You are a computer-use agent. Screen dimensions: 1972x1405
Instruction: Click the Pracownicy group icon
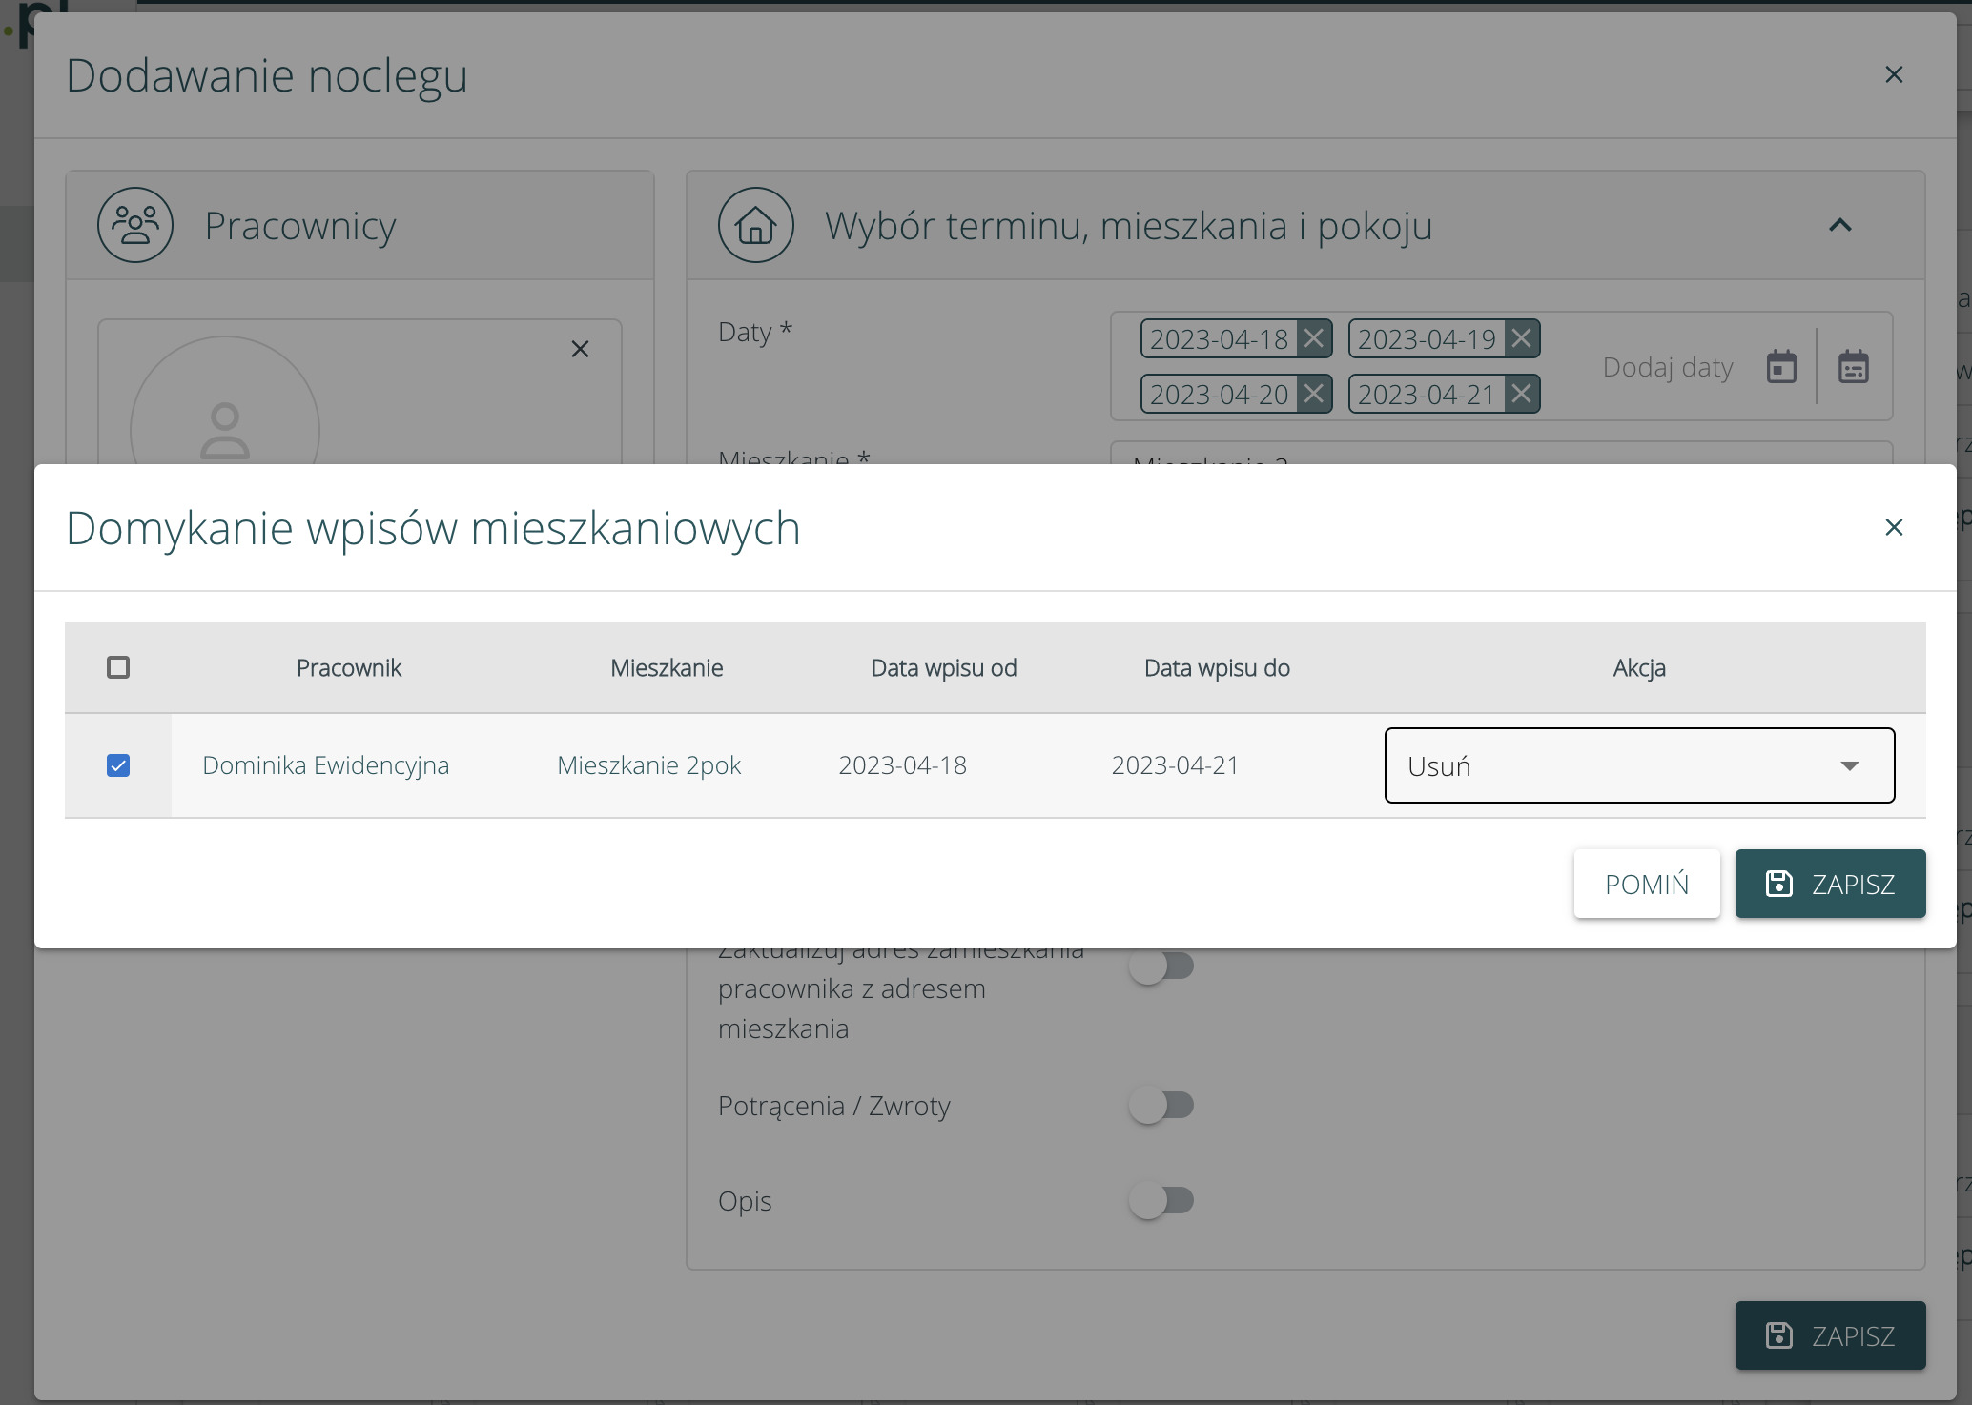coord(135,226)
